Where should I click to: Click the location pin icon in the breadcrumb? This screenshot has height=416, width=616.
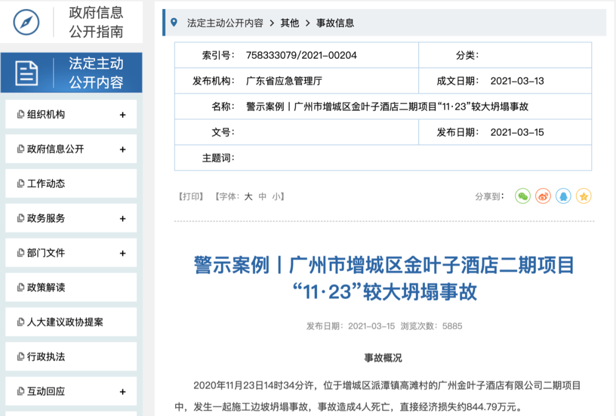[174, 23]
